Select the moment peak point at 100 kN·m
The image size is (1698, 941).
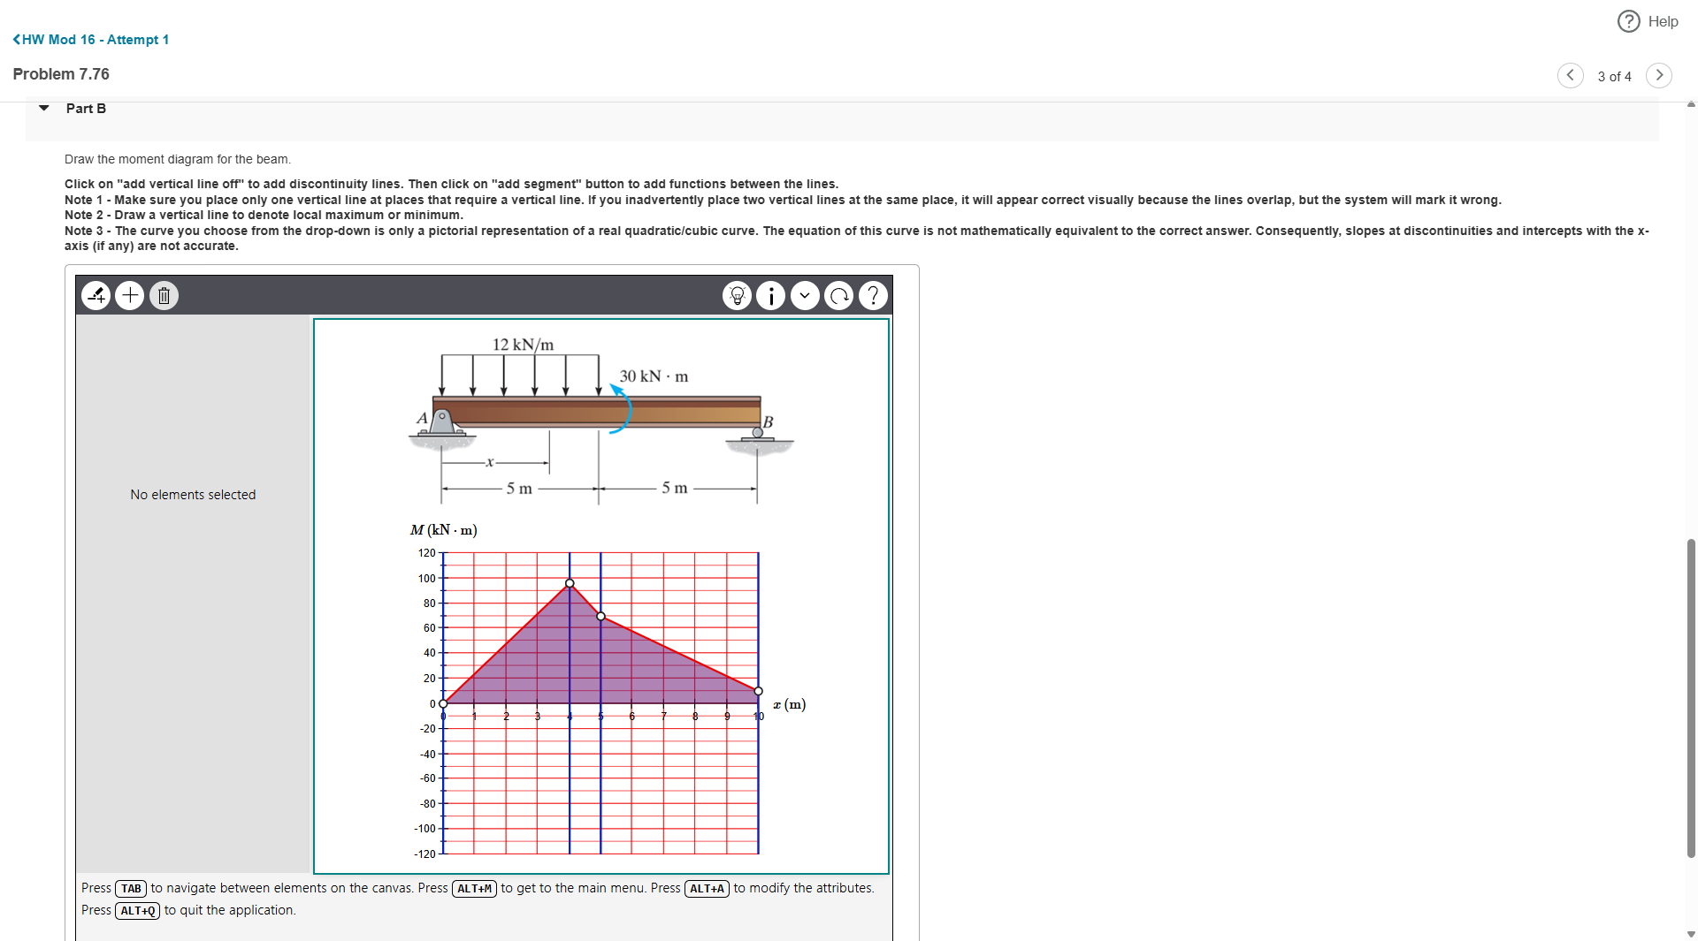click(570, 583)
